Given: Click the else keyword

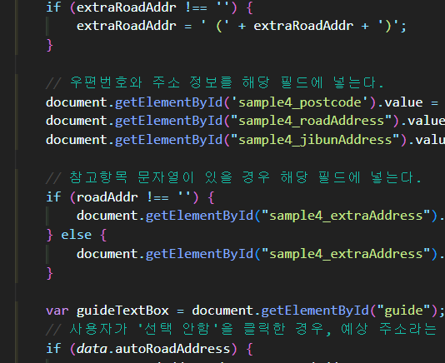Looking at the screenshot, I should (x=77, y=235).
